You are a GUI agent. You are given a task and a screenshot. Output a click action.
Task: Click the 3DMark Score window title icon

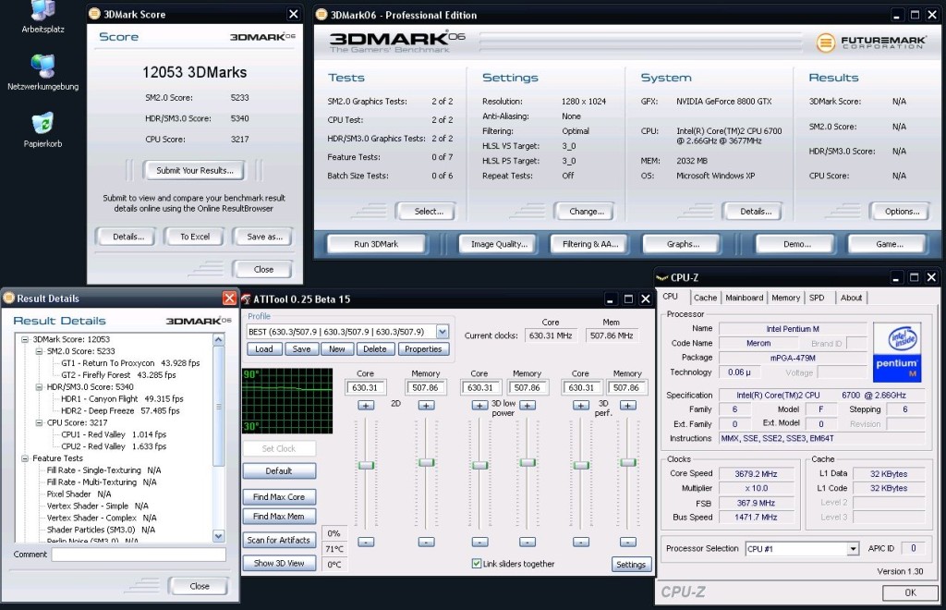pyautogui.click(x=94, y=14)
